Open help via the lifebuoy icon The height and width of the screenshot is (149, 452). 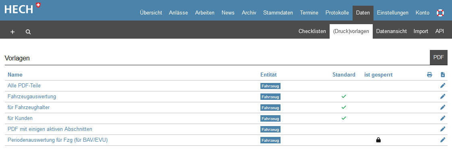[x=440, y=13]
